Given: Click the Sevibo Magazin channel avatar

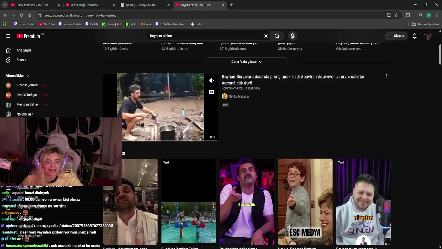Looking at the screenshot, I should (x=224, y=96).
